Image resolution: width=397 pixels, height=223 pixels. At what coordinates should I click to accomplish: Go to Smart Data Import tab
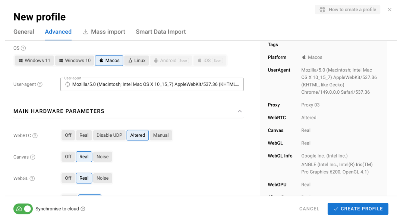161,32
